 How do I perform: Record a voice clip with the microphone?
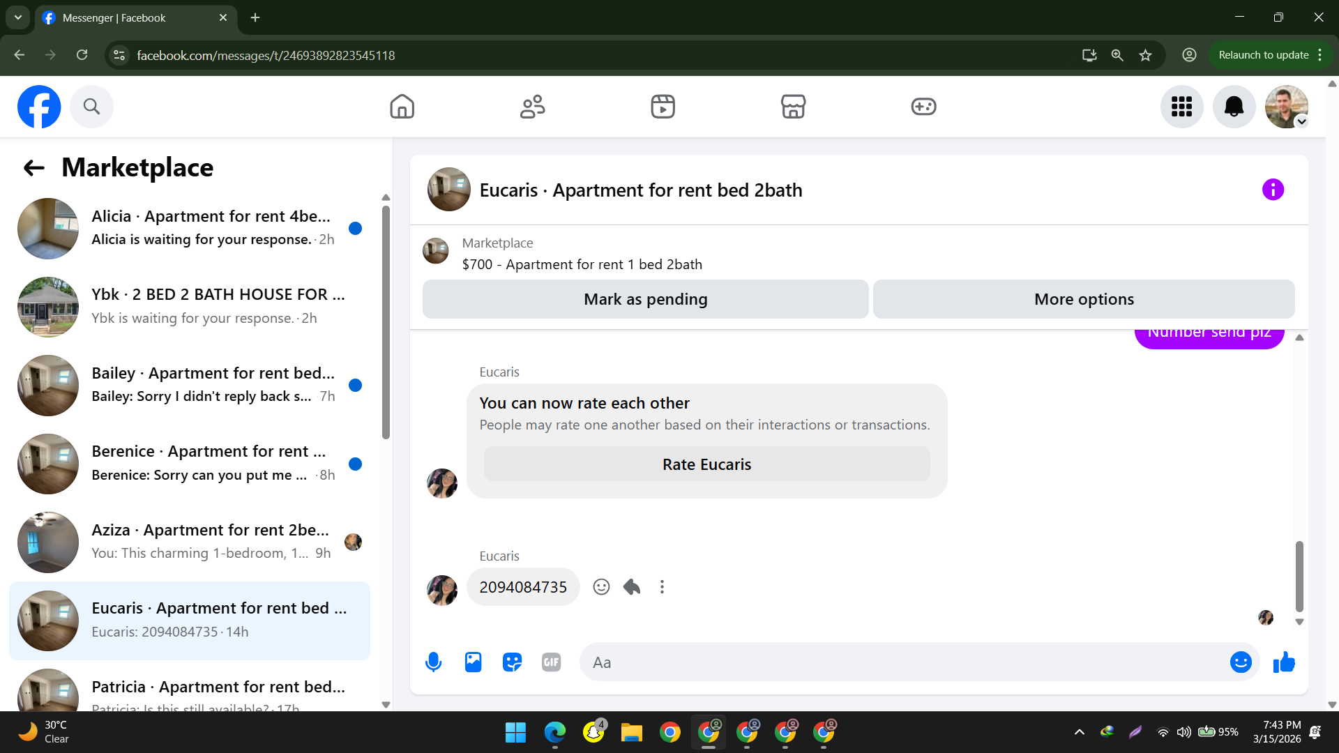tap(433, 662)
